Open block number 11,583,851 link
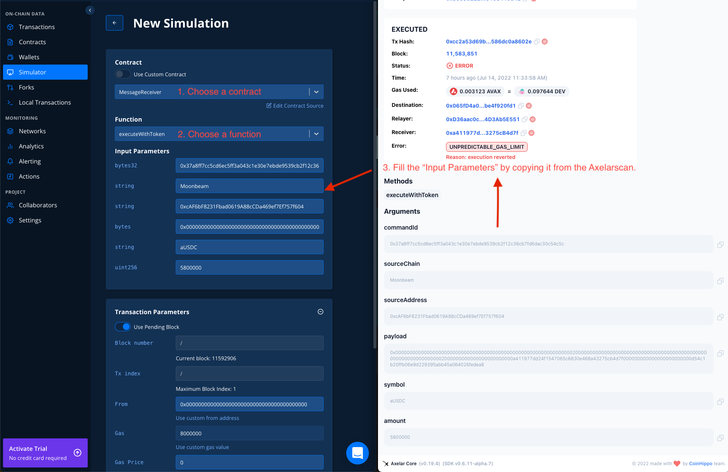The width and height of the screenshot is (728, 472). click(x=462, y=54)
